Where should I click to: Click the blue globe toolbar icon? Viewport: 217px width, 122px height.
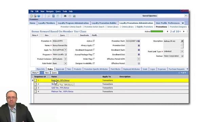coord(39,16)
